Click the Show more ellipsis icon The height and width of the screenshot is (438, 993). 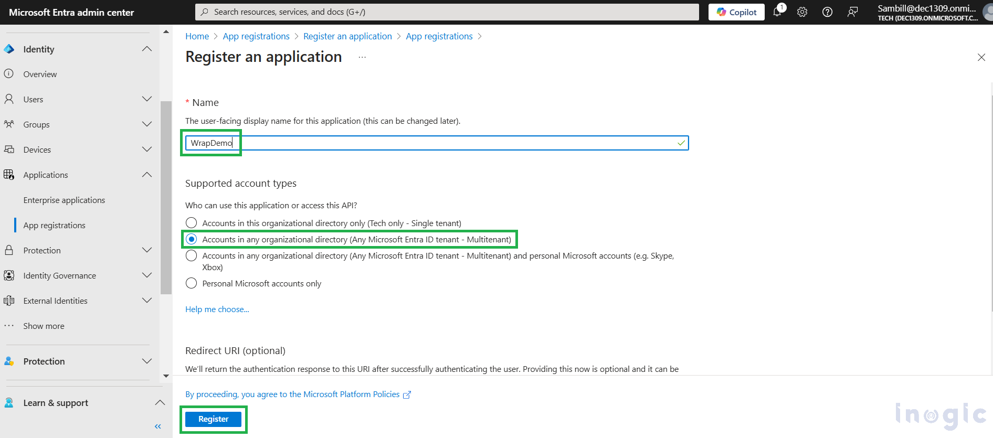click(x=9, y=326)
